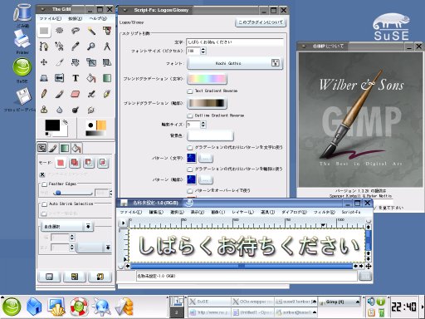The width and height of the screenshot is (425, 319).
Task: Select the Move tool
Action: click(44, 62)
